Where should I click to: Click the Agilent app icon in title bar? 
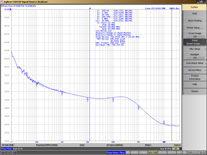tap(2, 2)
